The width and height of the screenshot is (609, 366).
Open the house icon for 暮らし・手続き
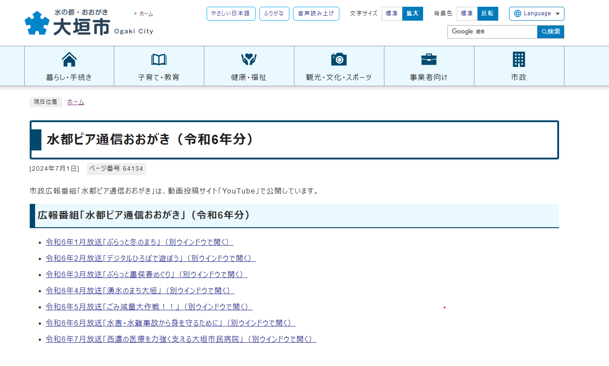[x=69, y=59]
